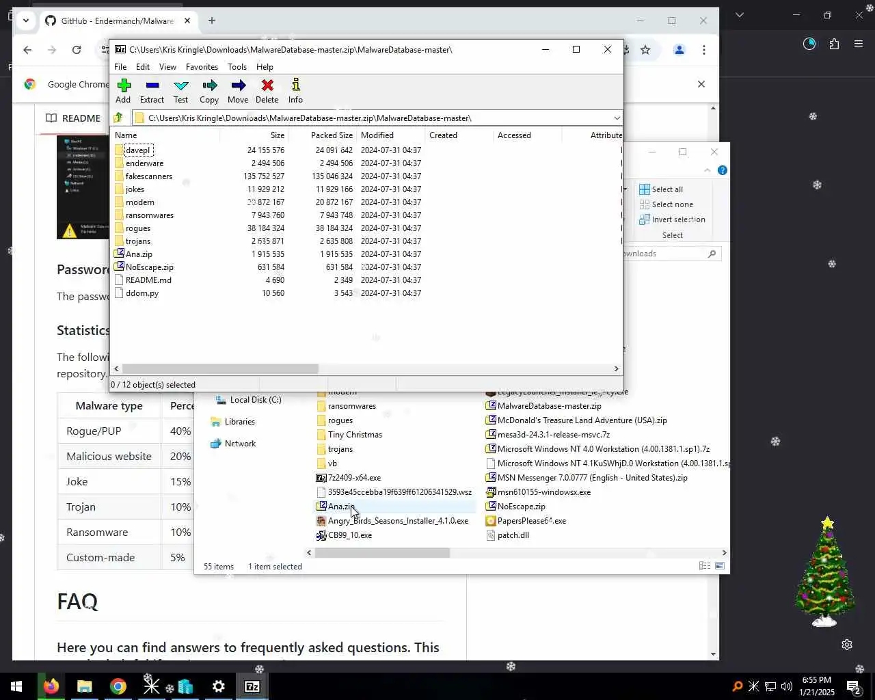Select Angry_Birds_Seasons_Installer_4.1.0.exe file
Screen dimensions: 875x700
pos(392,521)
